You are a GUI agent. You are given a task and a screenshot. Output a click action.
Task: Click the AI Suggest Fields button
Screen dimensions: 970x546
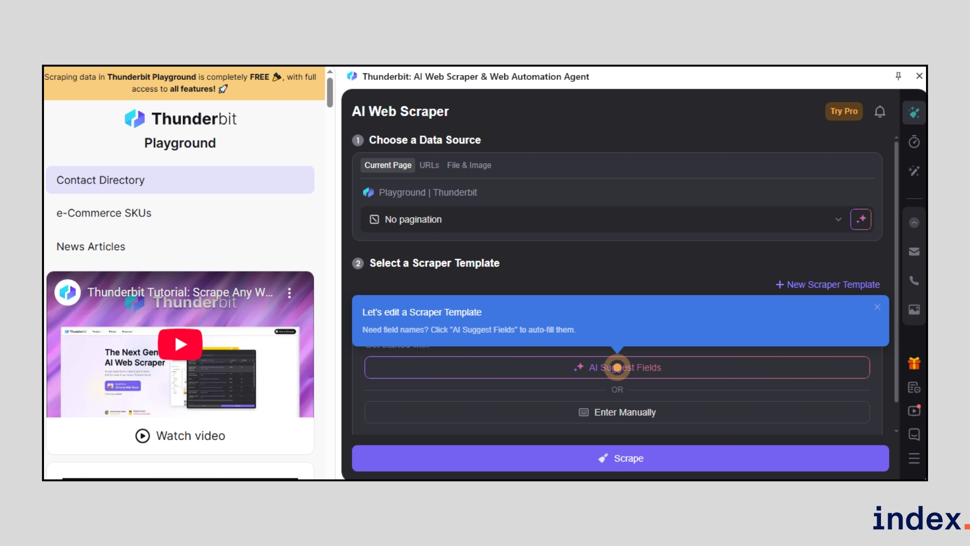[x=617, y=368]
